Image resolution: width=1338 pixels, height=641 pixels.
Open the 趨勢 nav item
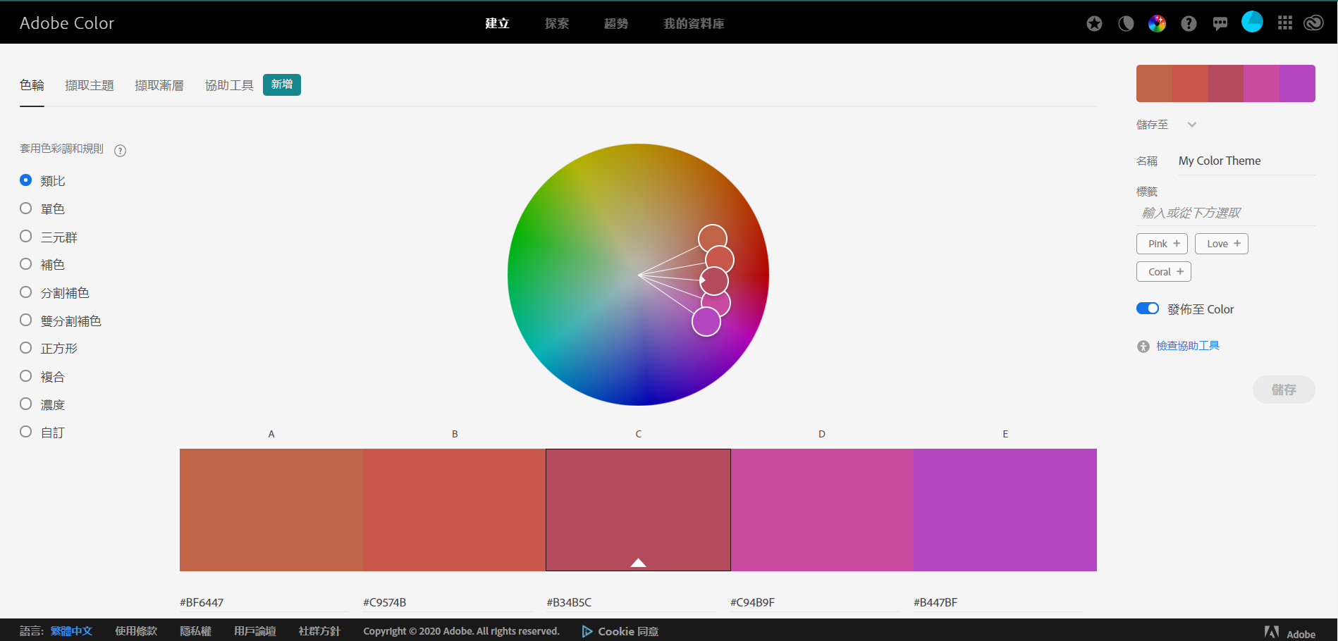(x=616, y=23)
